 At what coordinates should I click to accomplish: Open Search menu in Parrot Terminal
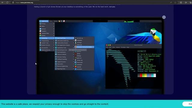click(x=118, y=47)
